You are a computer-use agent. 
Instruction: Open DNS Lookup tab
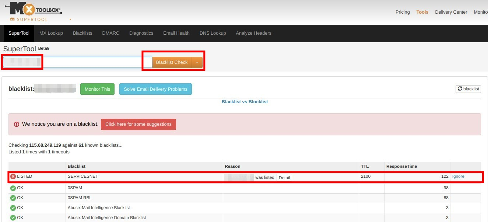[213, 33]
